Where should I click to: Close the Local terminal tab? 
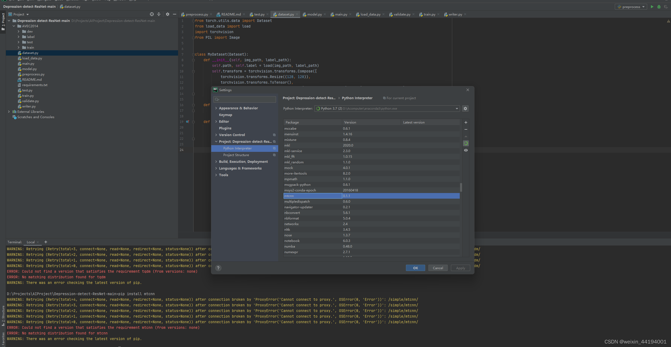pos(38,242)
